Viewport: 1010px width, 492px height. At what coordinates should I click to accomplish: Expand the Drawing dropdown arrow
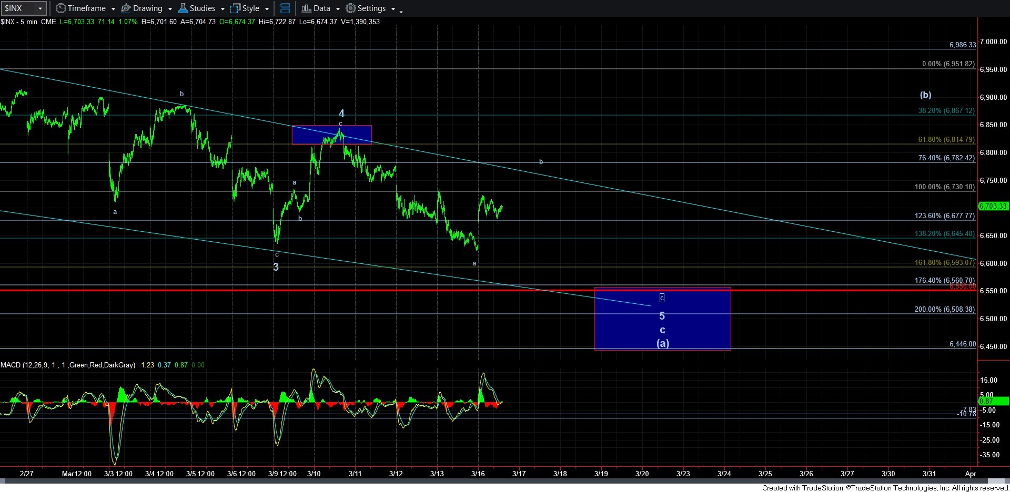[170, 9]
